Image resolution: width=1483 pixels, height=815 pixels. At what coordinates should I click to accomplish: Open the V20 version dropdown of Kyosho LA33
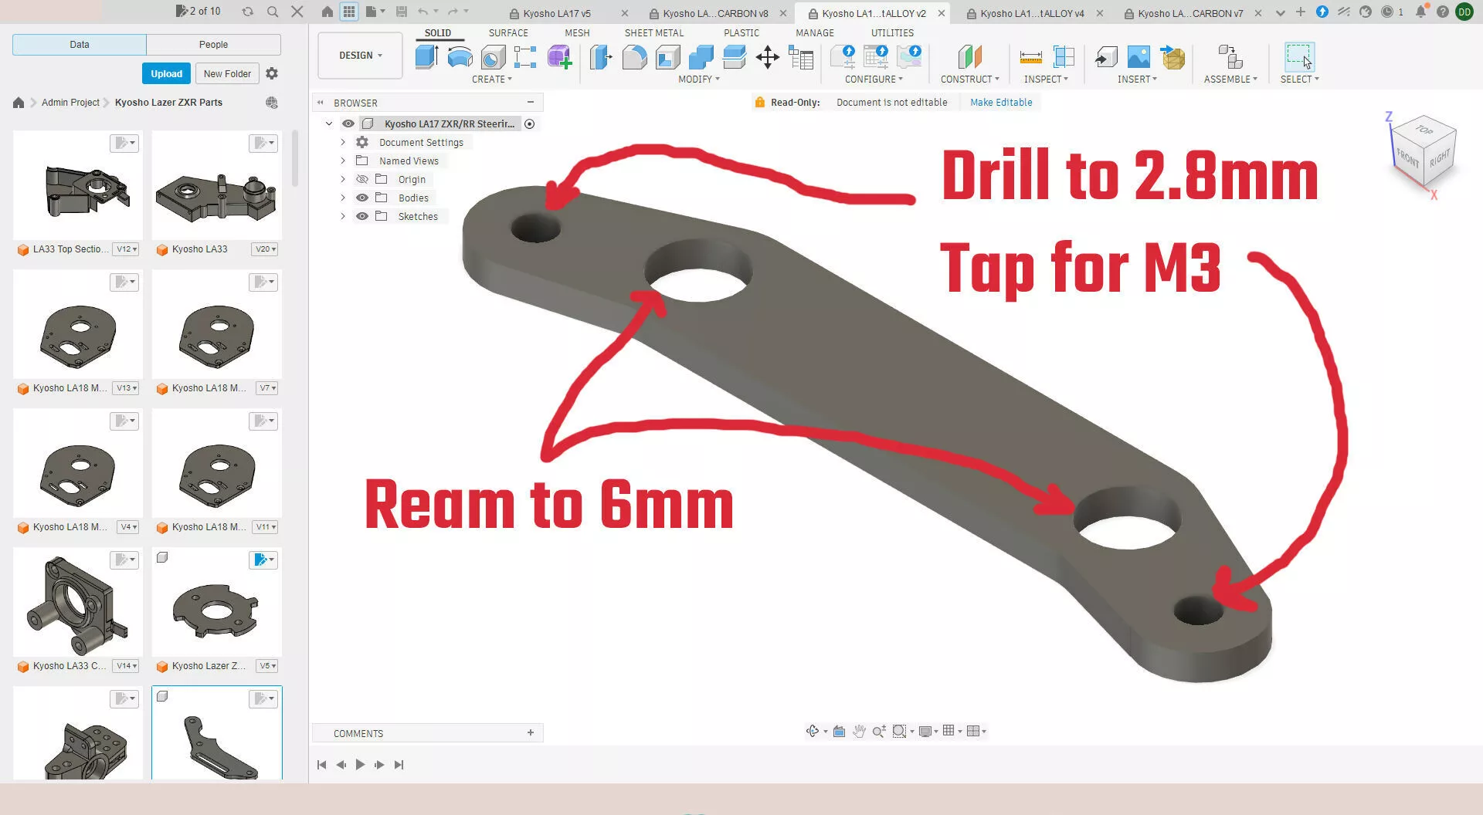point(265,249)
